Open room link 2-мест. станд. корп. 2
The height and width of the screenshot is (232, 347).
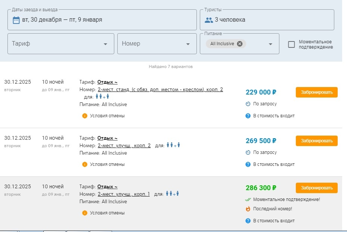click(160, 90)
